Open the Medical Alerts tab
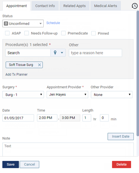The height and width of the screenshot is (173, 139). point(106,6)
